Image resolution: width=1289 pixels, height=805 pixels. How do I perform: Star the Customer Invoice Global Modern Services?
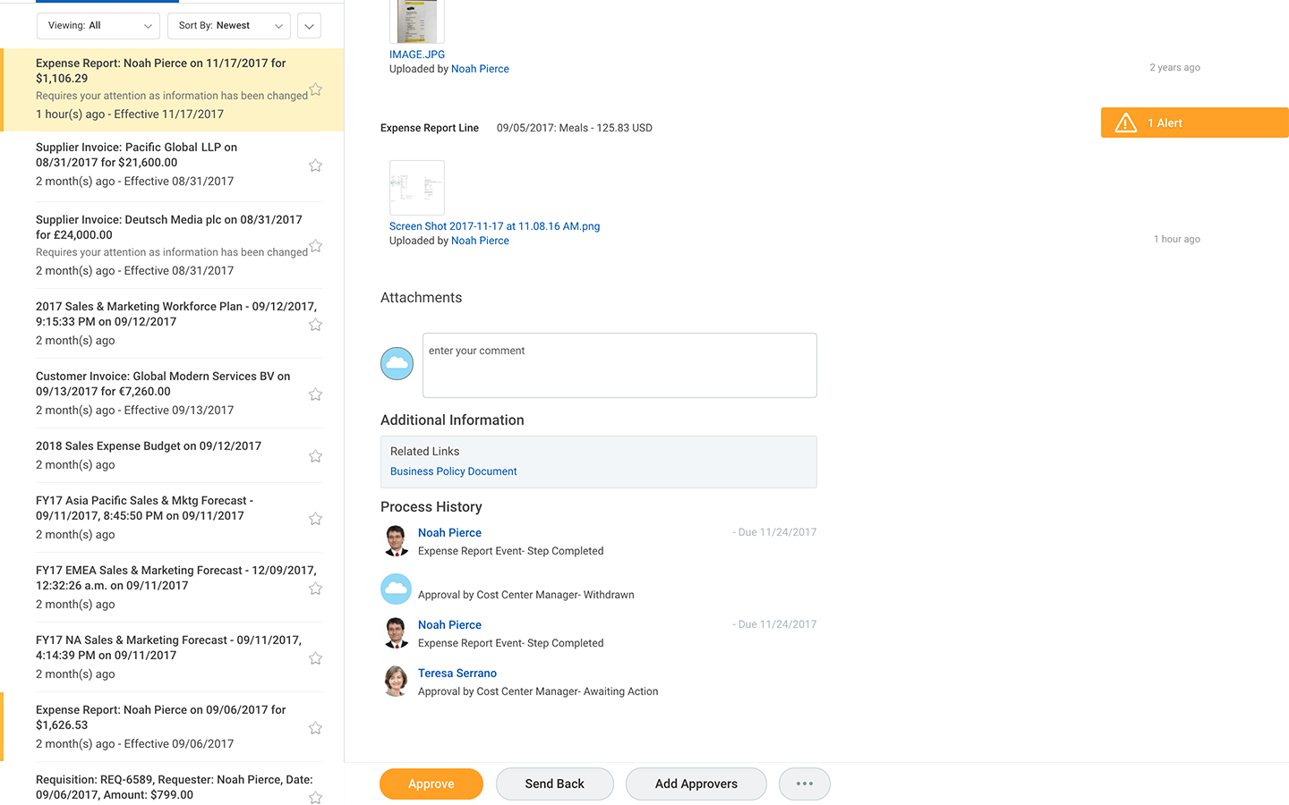click(x=315, y=394)
